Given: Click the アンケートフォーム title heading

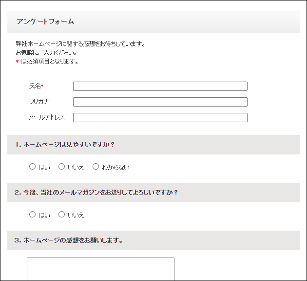Looking at the screenshot, I should (x=45, y=22).
